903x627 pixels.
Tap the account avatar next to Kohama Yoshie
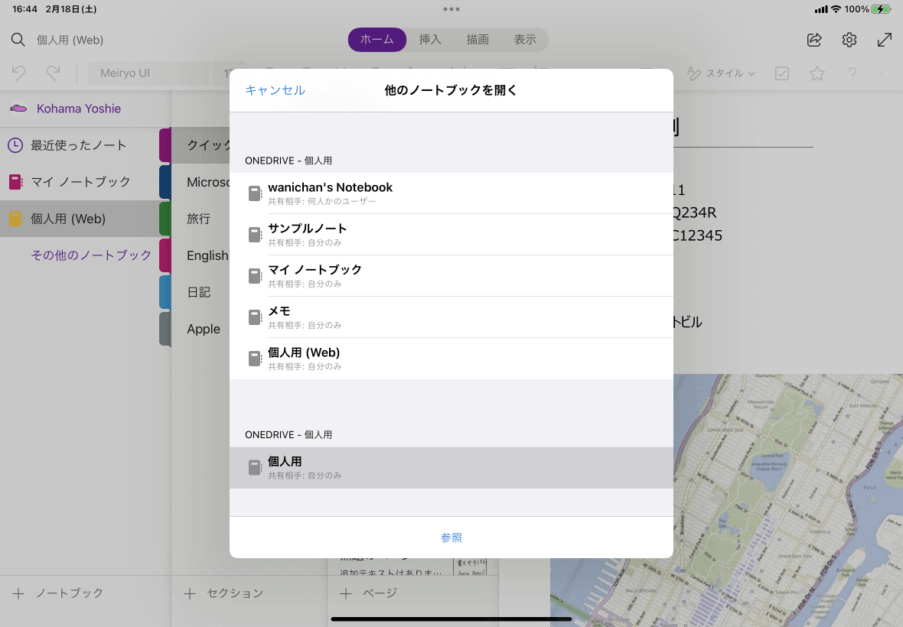tap(18, 108)
